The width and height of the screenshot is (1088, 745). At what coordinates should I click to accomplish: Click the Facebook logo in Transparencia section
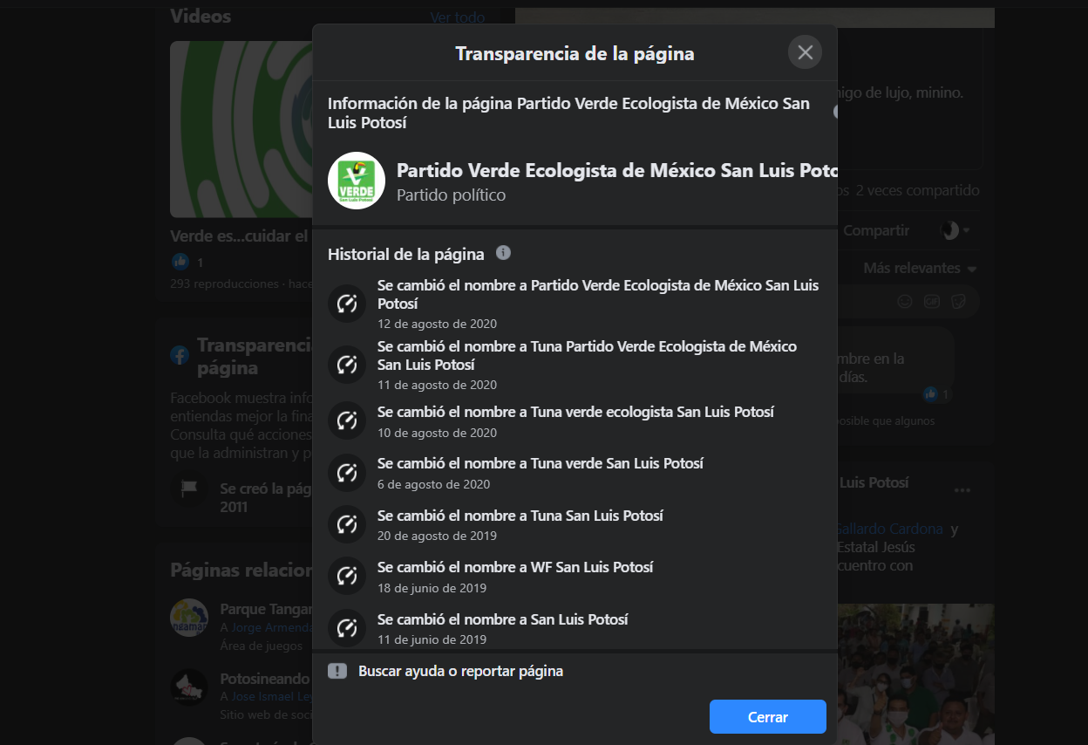180,355
